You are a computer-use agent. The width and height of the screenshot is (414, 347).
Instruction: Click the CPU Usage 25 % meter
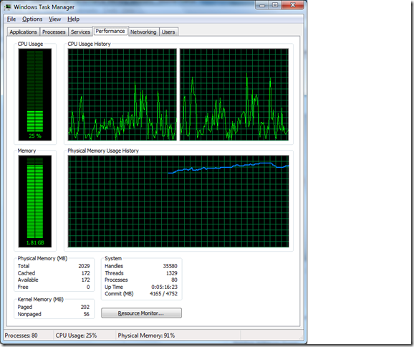[35, 95]
